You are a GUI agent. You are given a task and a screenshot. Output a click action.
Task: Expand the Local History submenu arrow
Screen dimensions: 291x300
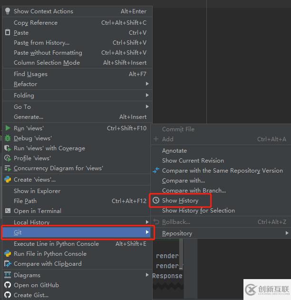pos(147,222)
